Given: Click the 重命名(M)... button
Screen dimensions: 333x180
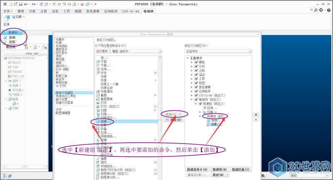Looking at the screenshot, I should [197, 175].
